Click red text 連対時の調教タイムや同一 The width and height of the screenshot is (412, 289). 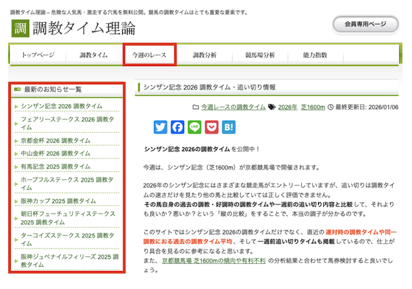(x=360, y=232)
